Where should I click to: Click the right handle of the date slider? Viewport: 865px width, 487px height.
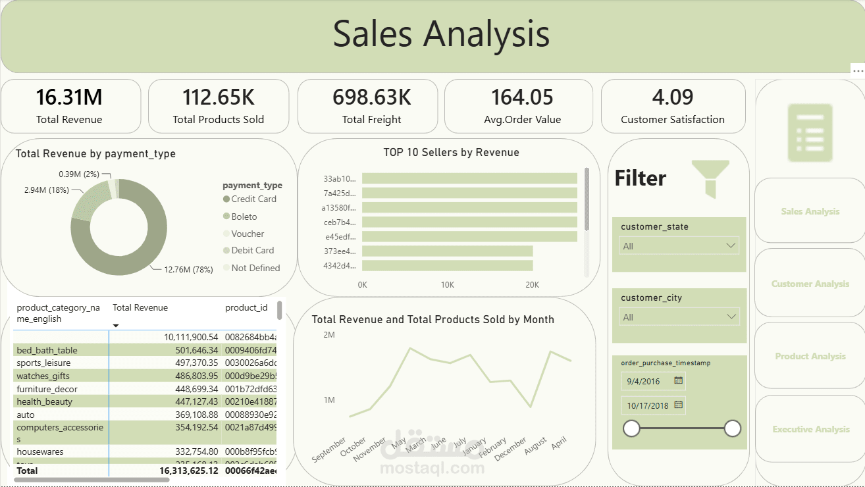733,429
